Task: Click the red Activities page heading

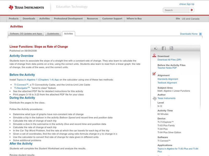Action: (16, 27)
